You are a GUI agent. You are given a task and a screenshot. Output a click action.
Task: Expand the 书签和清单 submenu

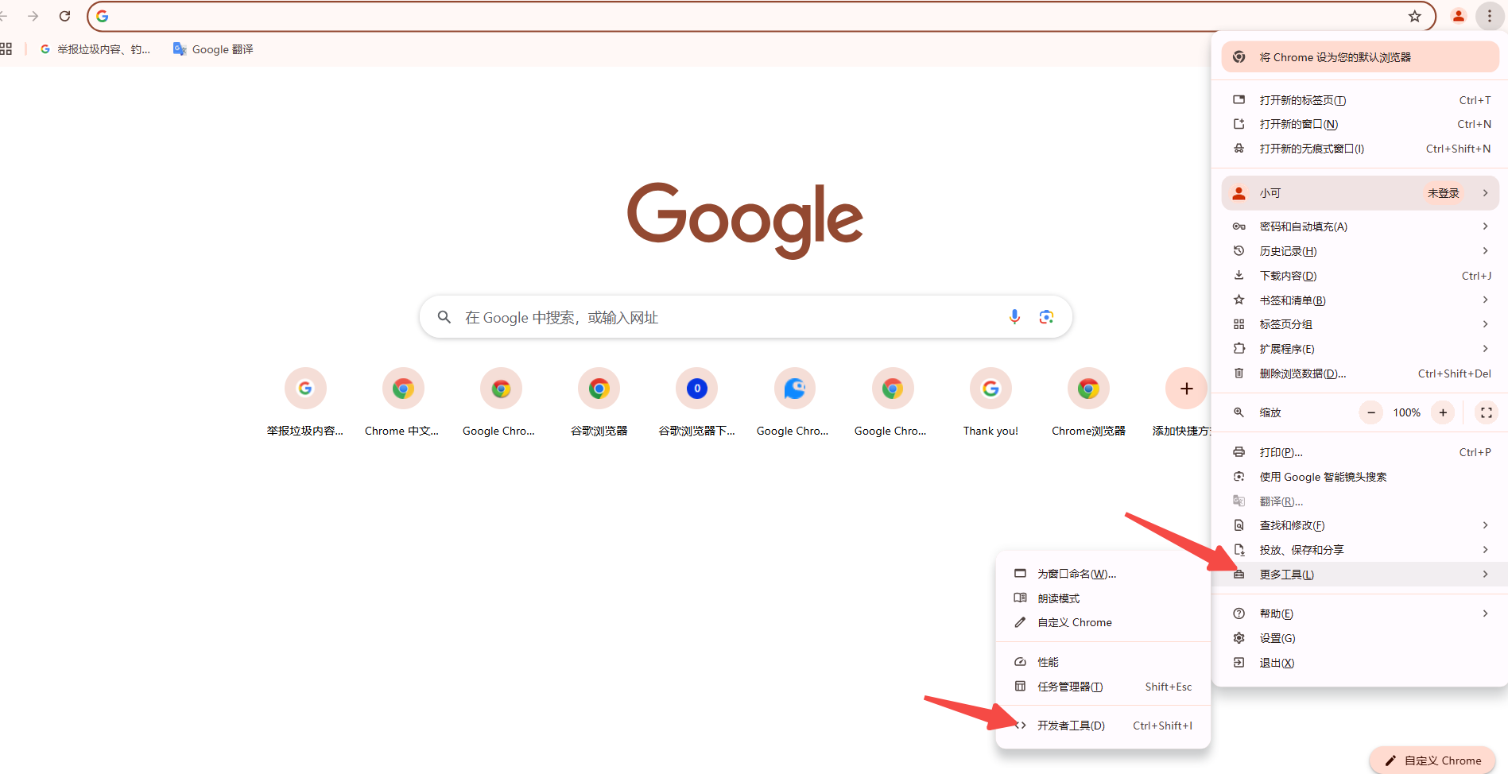click(x=1360, y=300)
